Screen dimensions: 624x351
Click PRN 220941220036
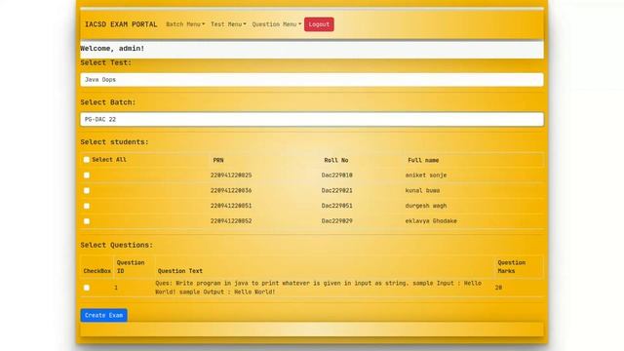coord(231,191)
